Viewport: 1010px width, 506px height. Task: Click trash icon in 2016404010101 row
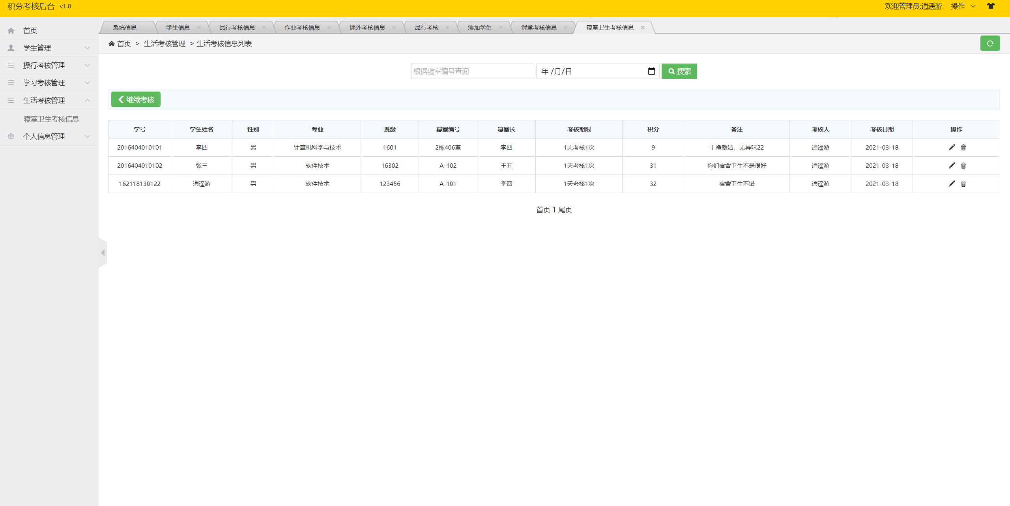tap(963, 147)
